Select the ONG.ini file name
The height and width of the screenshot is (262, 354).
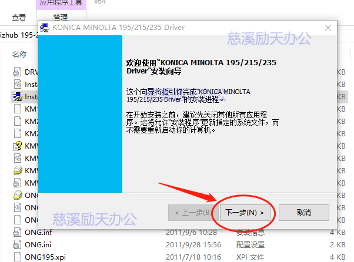tap(38, 244)
